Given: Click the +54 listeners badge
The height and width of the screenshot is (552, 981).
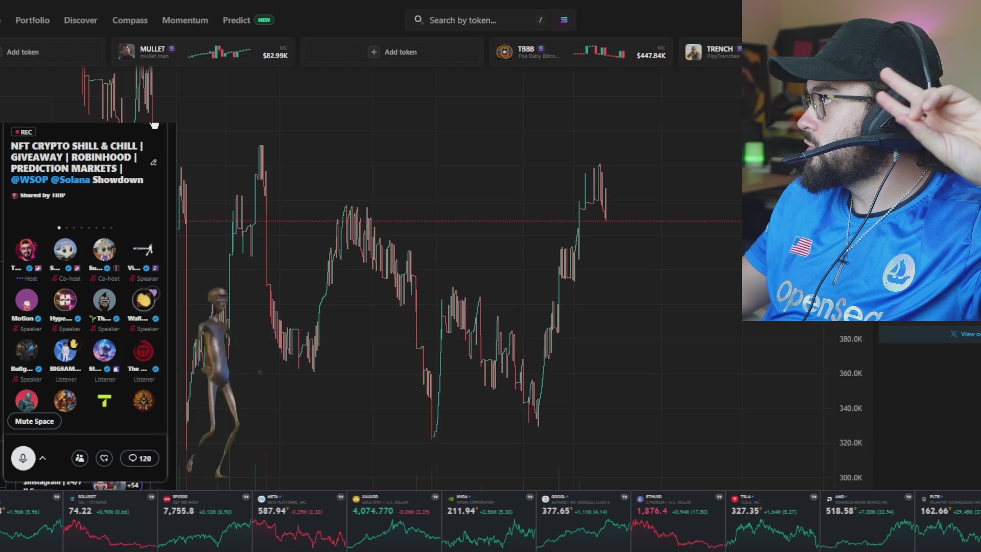Looking at the screenshot, I should [133, 485].
